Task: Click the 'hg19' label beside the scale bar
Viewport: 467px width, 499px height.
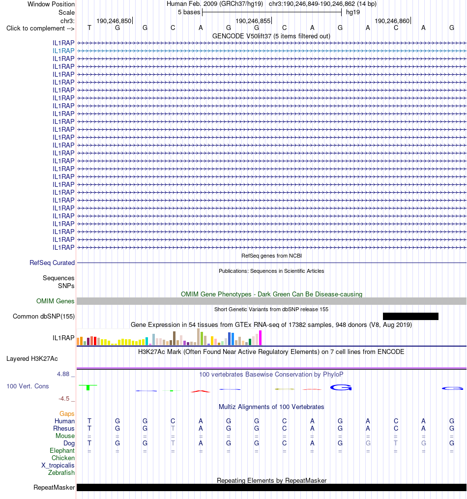Action: coord(353,12)
